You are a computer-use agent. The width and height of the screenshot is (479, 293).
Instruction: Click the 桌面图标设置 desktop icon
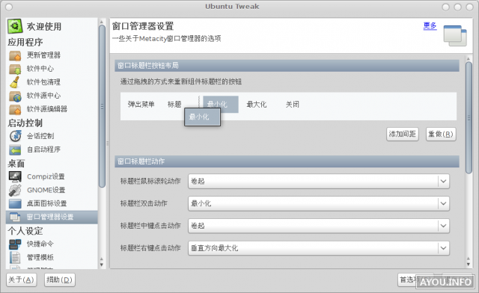[15, 203]
